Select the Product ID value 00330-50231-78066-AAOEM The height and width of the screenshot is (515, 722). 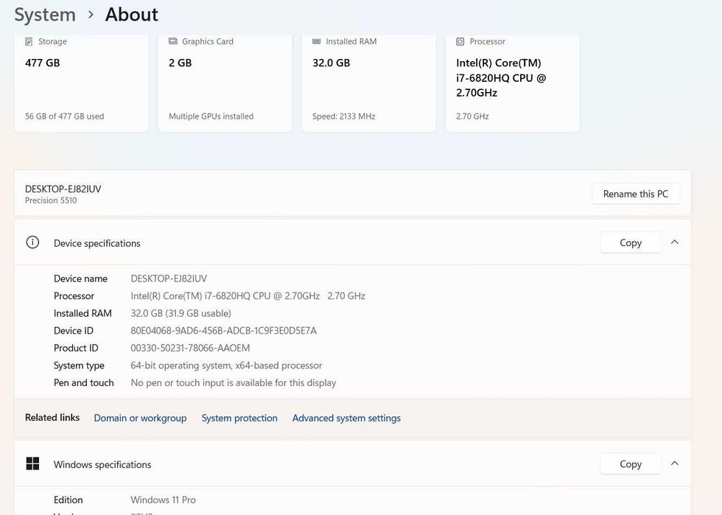pos(190,348)
